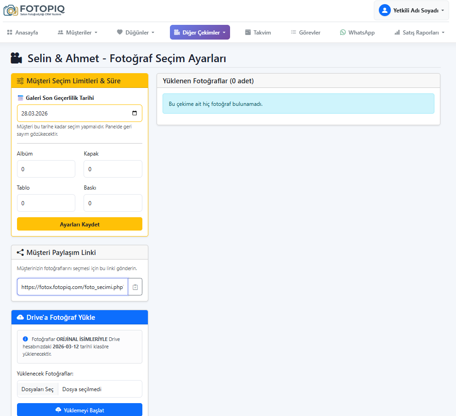456x416 pixels.
Task: Click the share icon beside Müşteri Paylaşım Linki
Action: 20,253
